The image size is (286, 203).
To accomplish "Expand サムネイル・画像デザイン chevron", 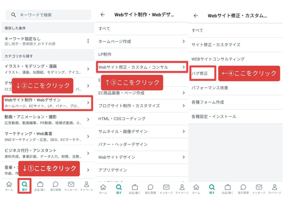I will coord(184,132).
